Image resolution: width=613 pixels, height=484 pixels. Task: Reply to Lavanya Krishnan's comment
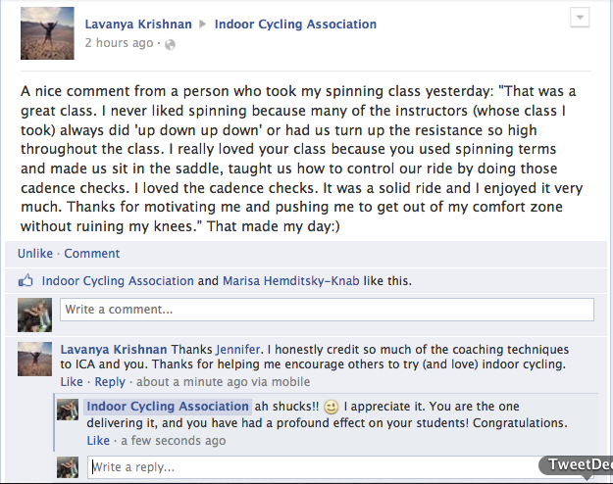click(x=110, y=382)
